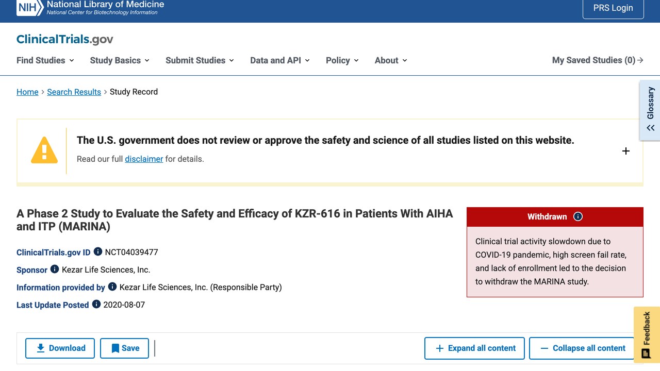Expand the disclaimer banner with plus icon
Screen dimensions: 660x371
click(626, 151)
